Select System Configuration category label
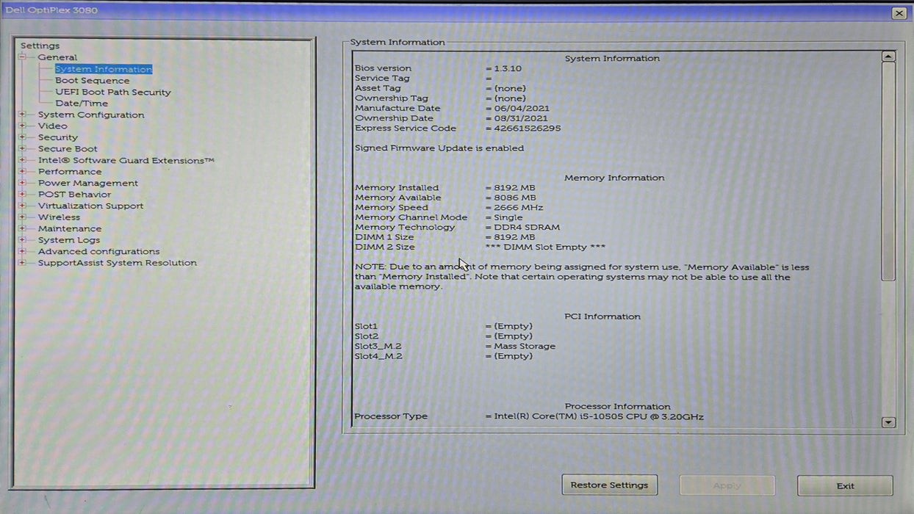This screenshot has width=914, height=514. pyautogui.click(x=91, y=115)
